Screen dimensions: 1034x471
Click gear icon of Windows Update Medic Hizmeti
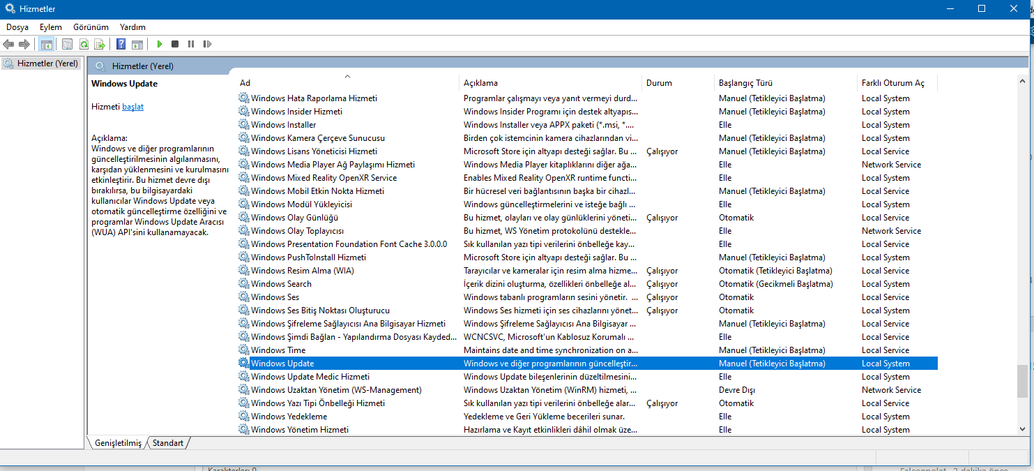coord(243,377)
